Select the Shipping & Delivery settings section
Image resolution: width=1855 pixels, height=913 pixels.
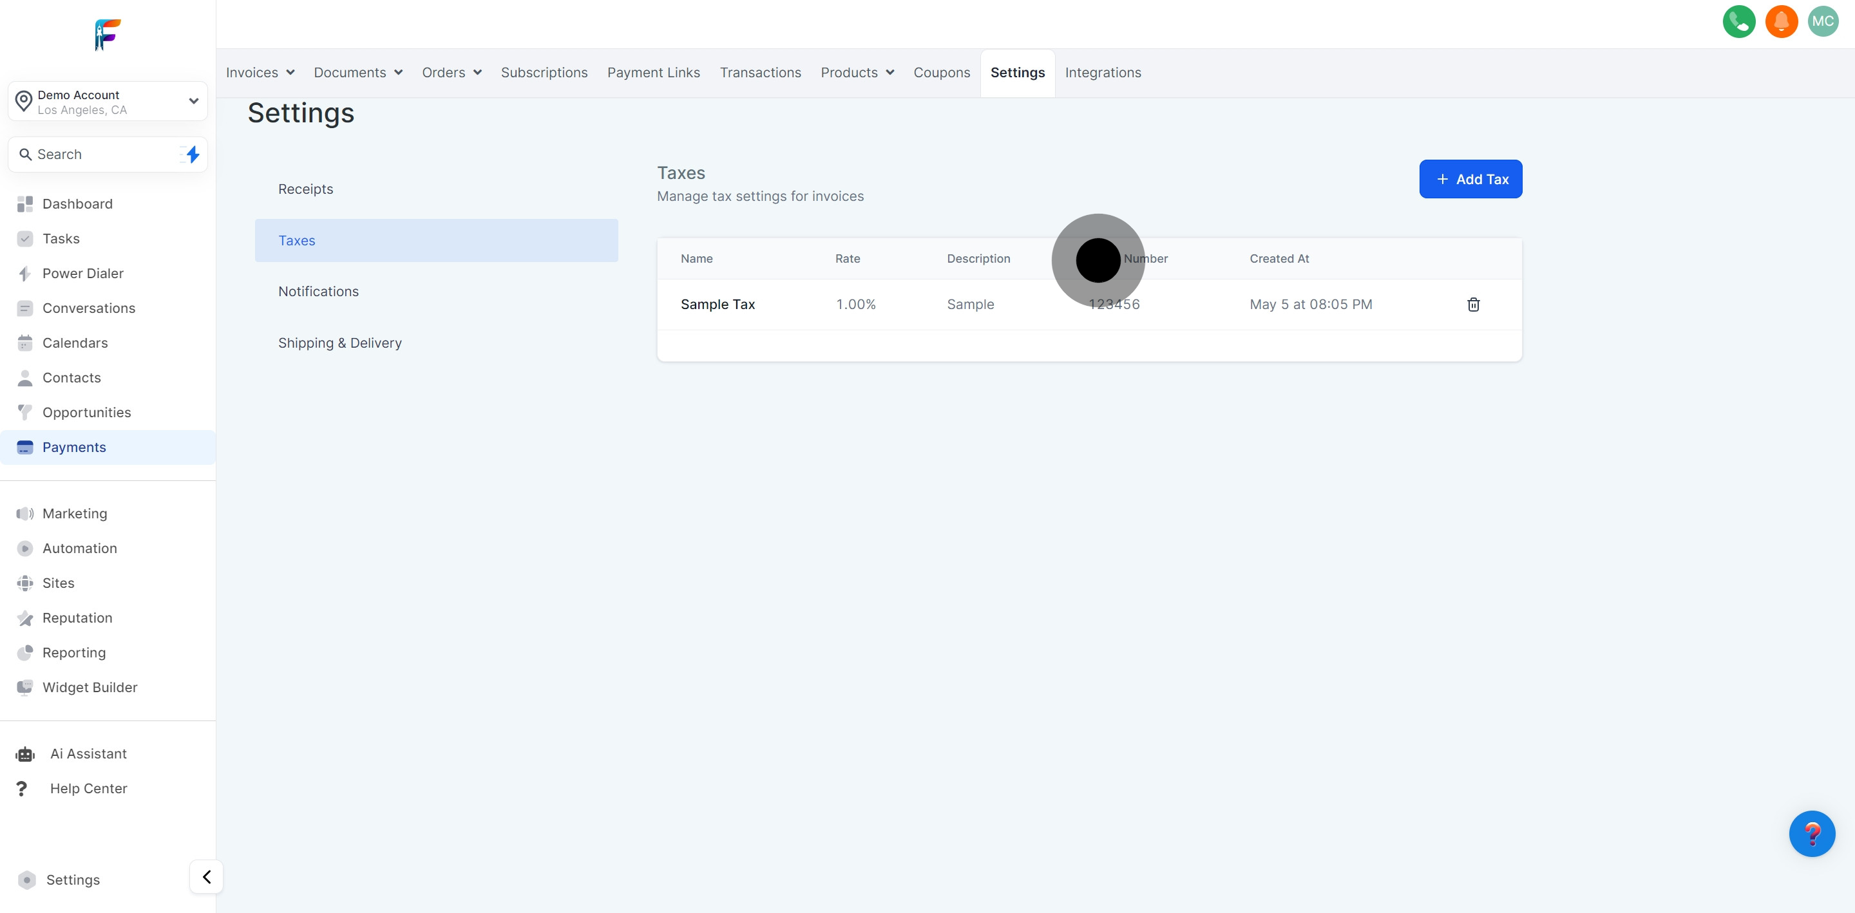[x=340, y=343]
